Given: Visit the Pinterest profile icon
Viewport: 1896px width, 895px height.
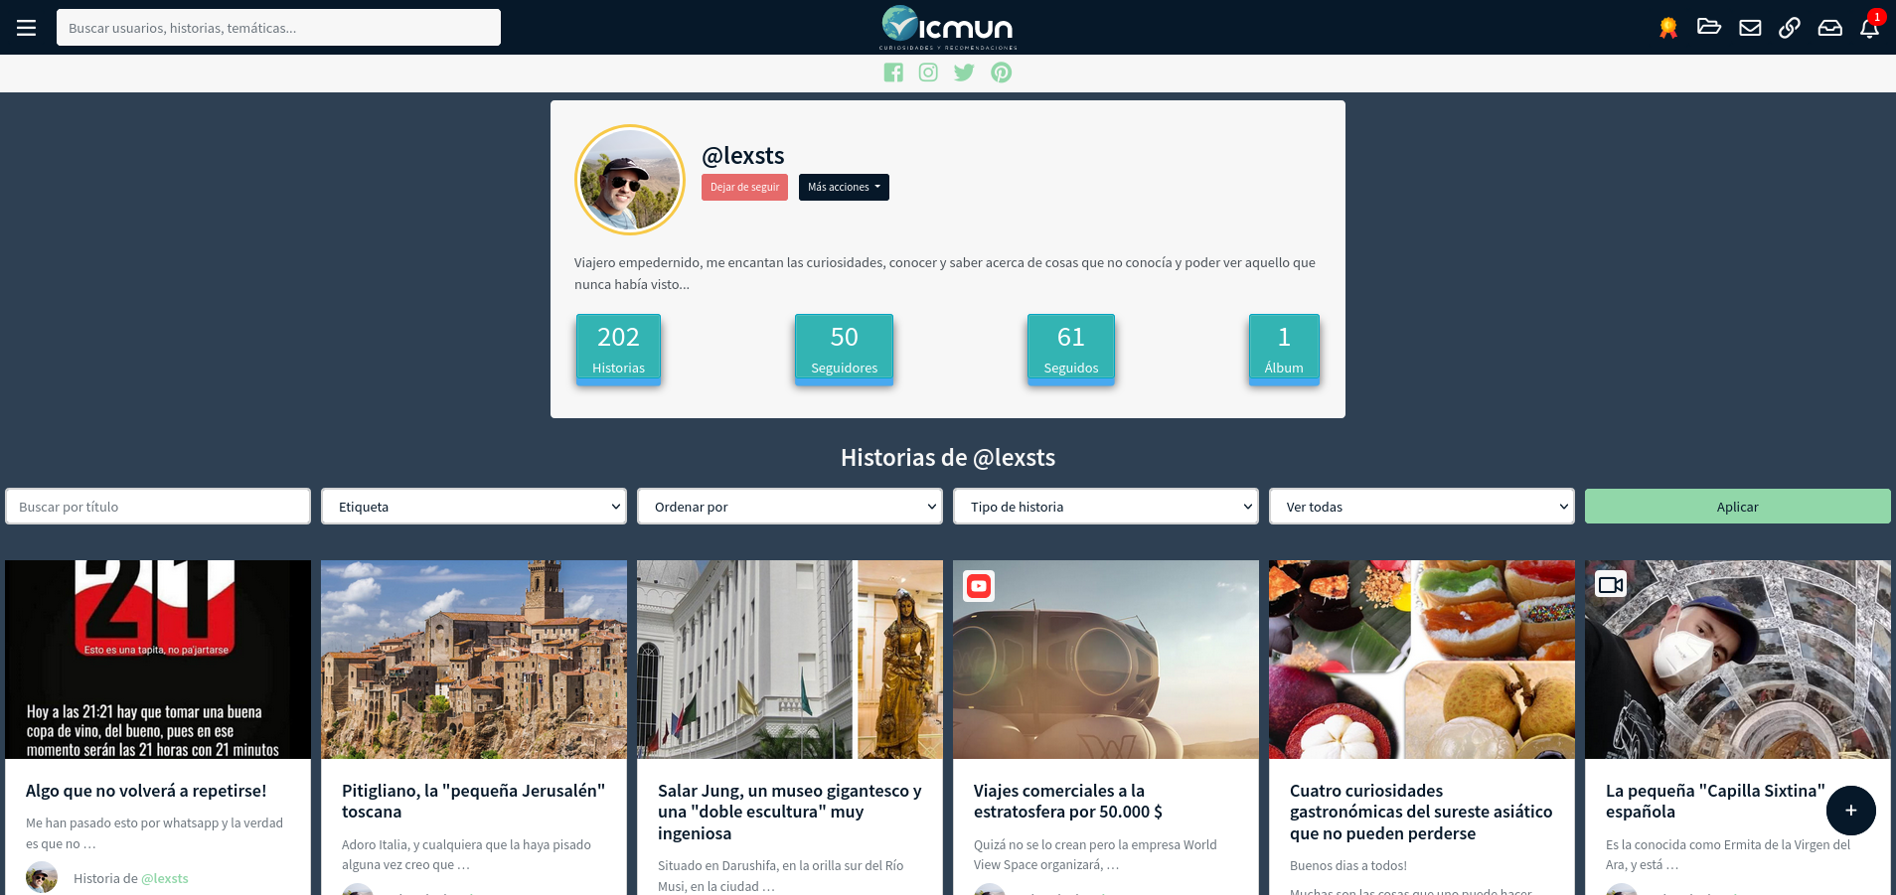Looking at the screenshot, I should (1002, 73).
